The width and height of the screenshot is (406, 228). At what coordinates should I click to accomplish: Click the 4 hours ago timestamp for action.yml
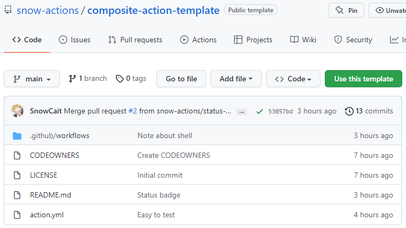coord(373,215)
